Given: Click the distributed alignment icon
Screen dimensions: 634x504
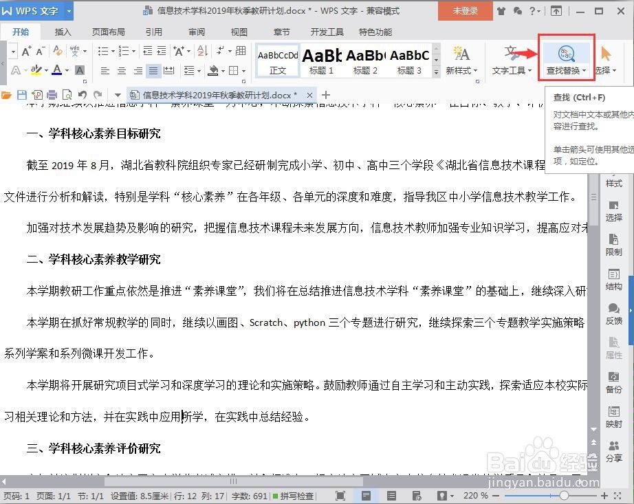Looking at the screenshot, I should [168, 71].
